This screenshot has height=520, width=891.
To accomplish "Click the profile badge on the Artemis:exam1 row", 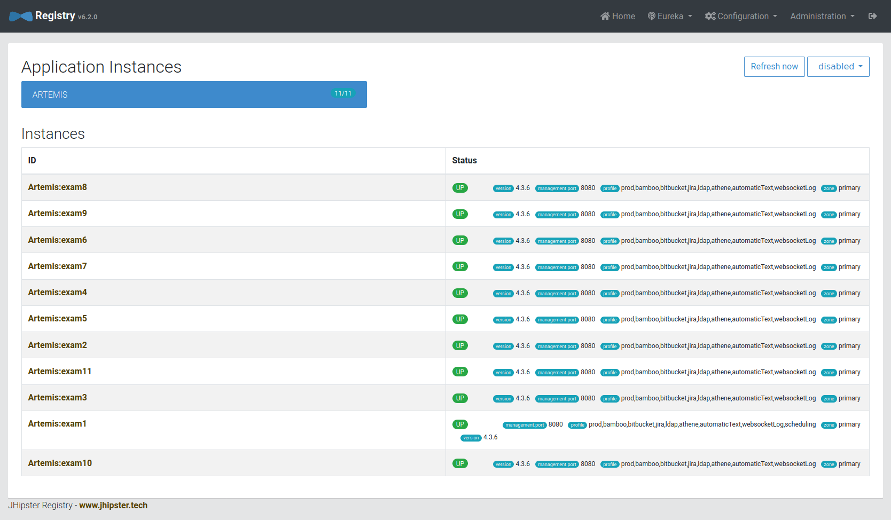I will [x=577, y=425].
